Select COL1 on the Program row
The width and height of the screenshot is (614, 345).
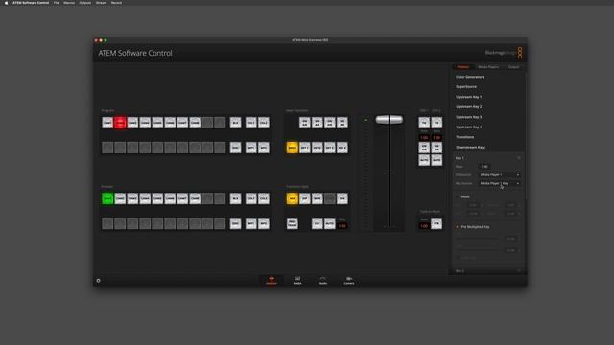click(x=251, y=123)
